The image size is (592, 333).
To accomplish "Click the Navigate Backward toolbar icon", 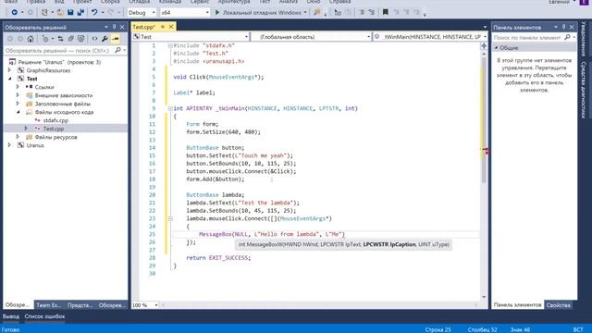I will click(15, 12).
